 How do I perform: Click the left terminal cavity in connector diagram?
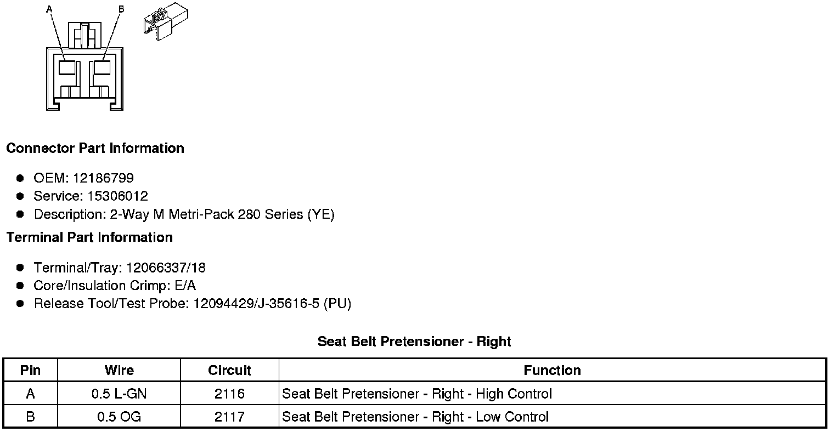[x=66, y=68]
